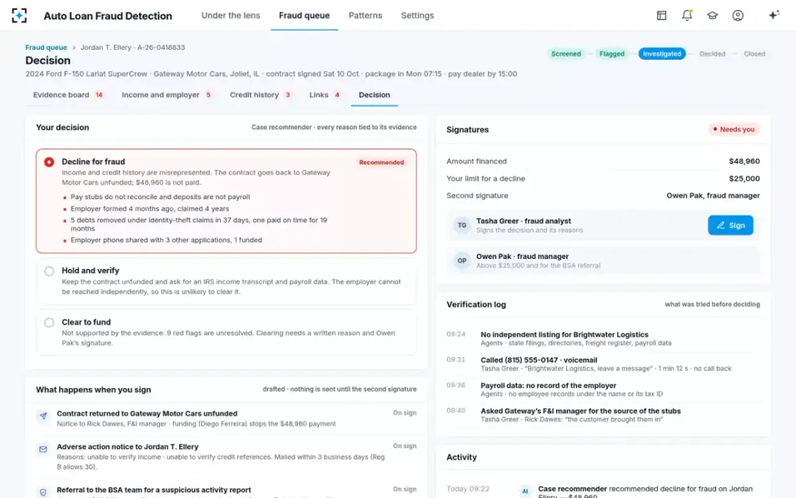Click the Investigated progress step
Viewport: 796px width, 498px height.
click(x=662, y=54)
